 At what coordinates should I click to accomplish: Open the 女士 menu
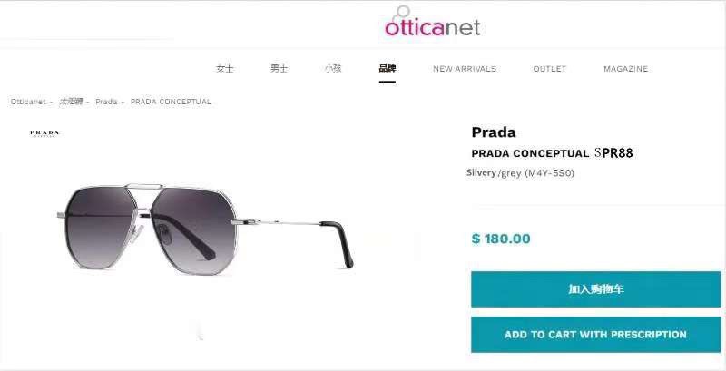coord(224,68)
